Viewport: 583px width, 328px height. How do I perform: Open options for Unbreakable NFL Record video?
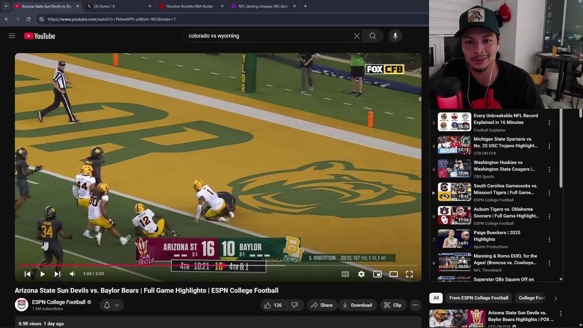549,123
